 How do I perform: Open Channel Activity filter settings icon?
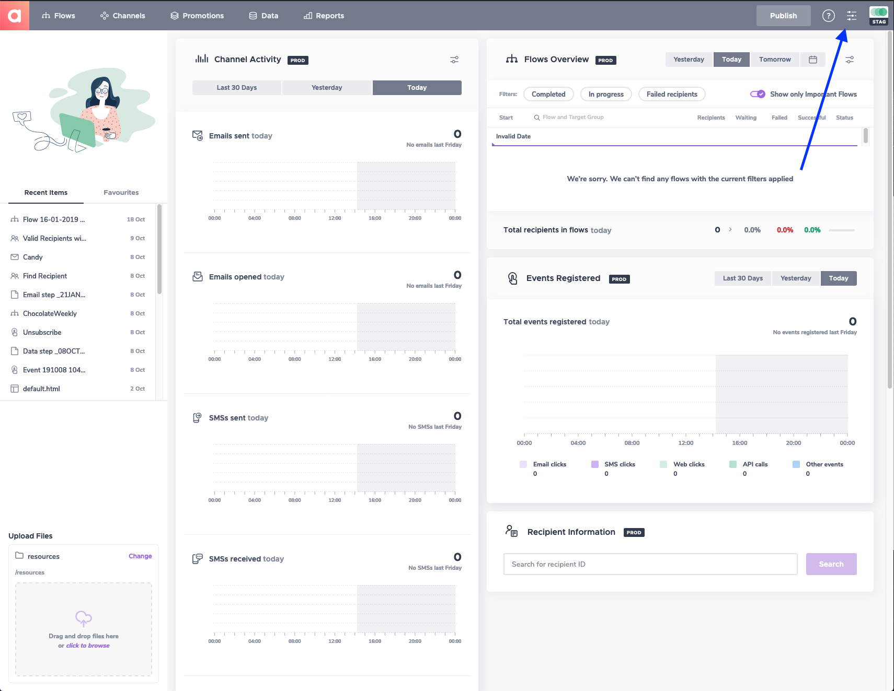454,60
